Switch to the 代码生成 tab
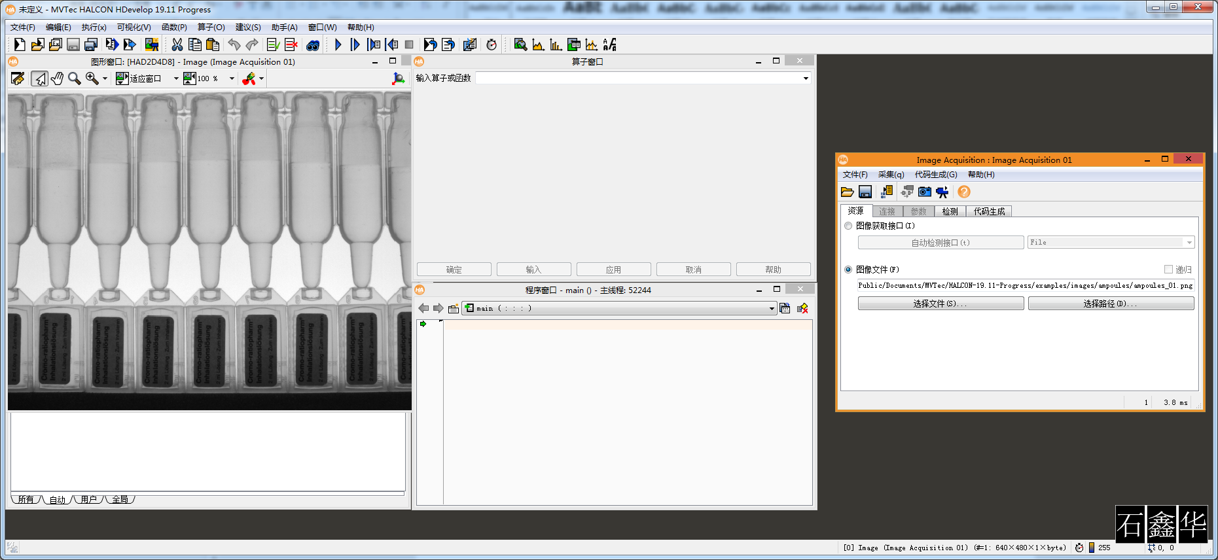The width and height of the screenshot is (1218, 560). [988, 211]
